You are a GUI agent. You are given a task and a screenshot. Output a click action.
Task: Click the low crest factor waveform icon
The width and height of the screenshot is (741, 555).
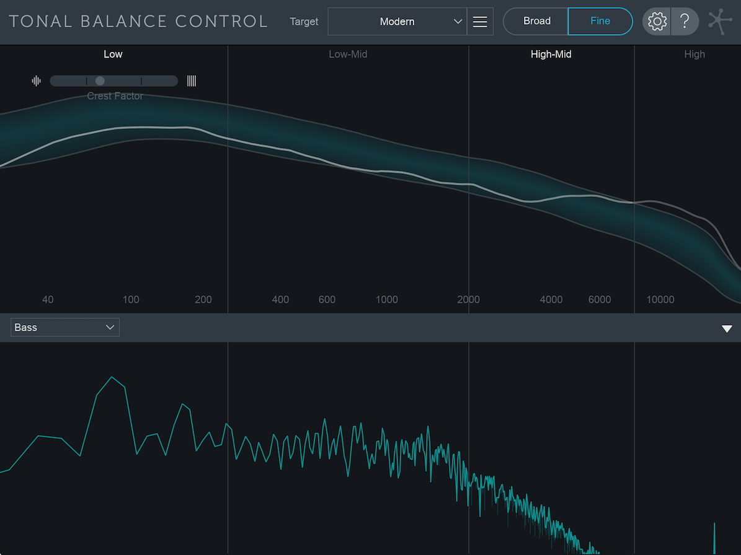[37, 81]
